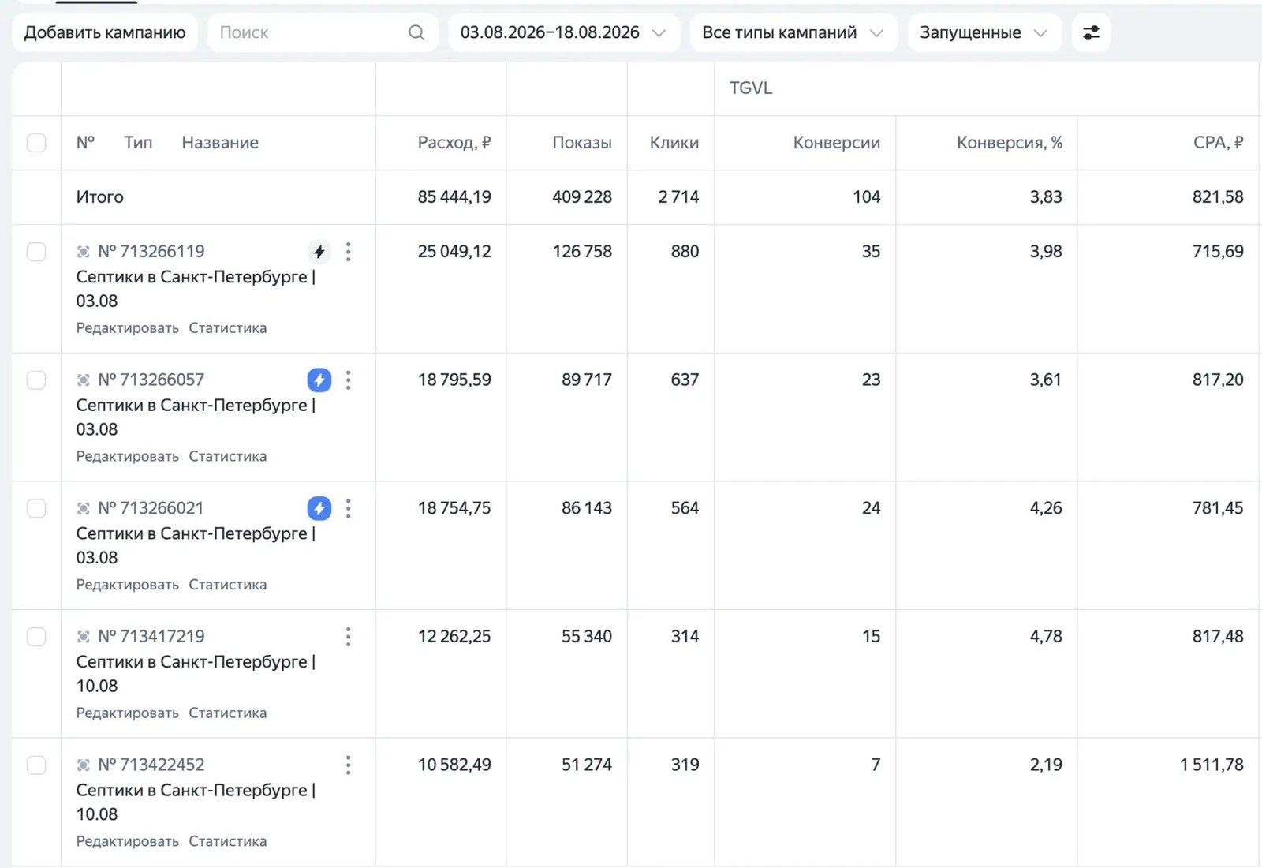Open three-dot menu for campaign 713422452
The width and height of the screenshot is (1262, 868).
click(348, 765)
